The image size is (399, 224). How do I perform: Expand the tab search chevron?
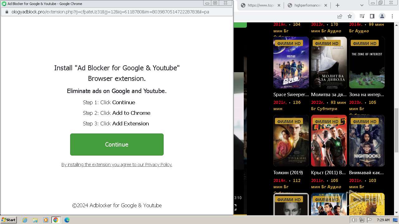pos(362,5)
